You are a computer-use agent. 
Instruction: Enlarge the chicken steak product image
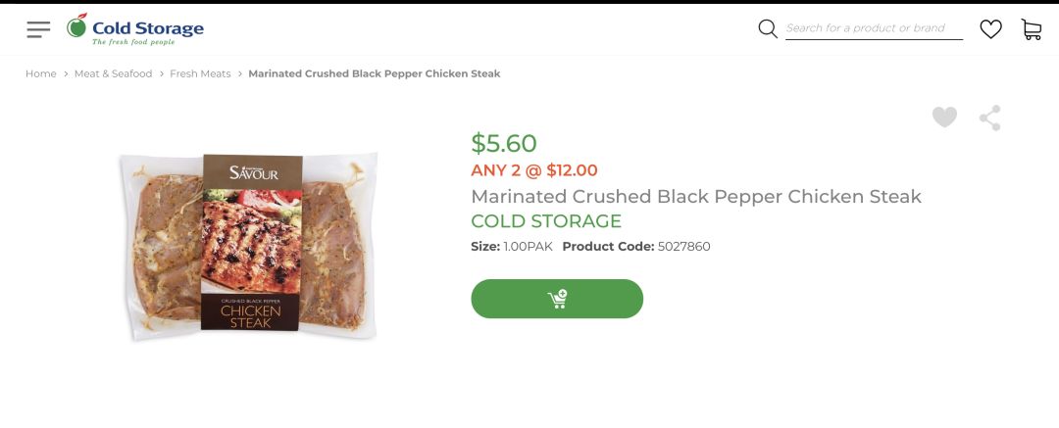point(250,245)
